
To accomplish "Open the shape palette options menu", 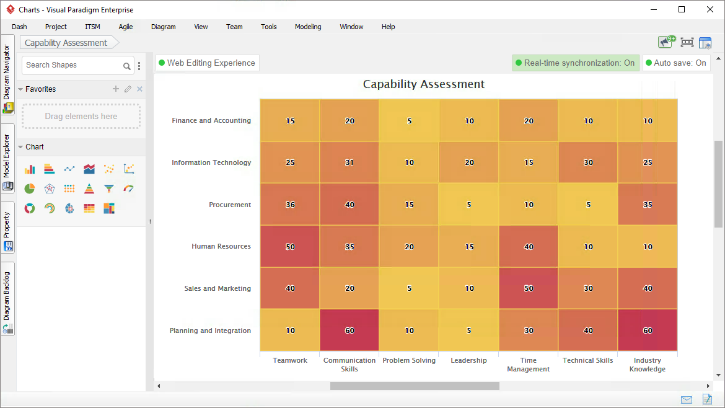I will [139, 66].
